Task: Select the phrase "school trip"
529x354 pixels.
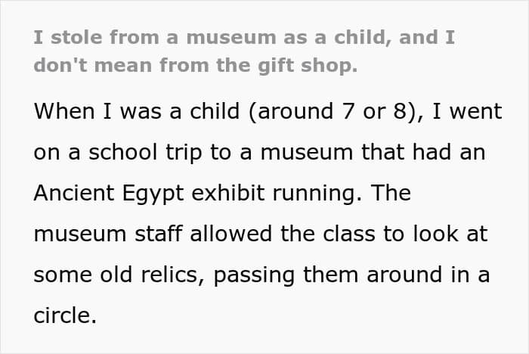Action: [x=145, y=153]
